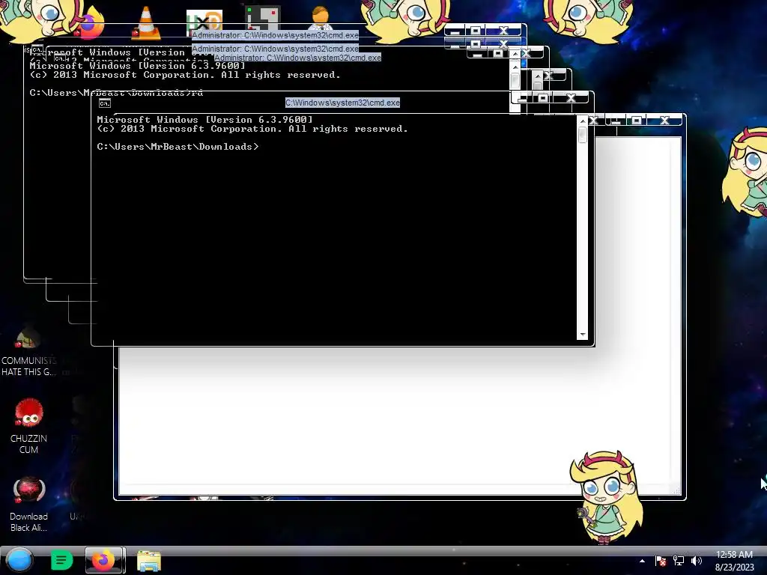Close the white blank window

point(664,121)
